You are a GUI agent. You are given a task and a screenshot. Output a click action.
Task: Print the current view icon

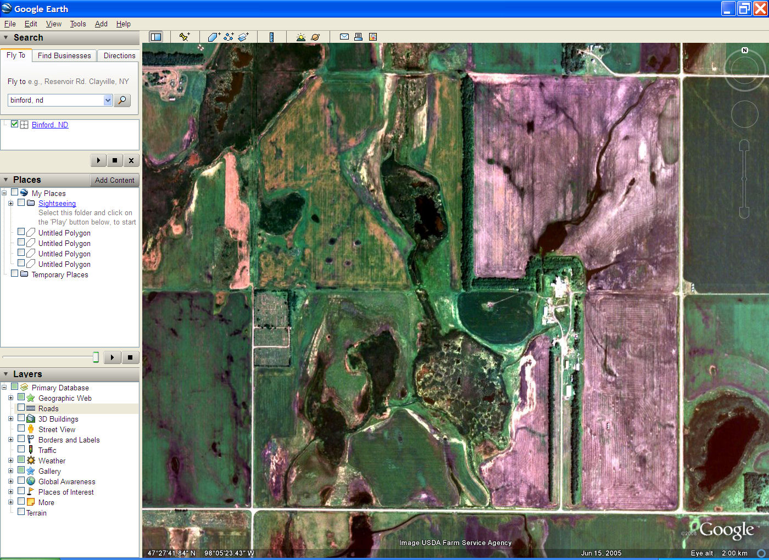pos(358,37)
